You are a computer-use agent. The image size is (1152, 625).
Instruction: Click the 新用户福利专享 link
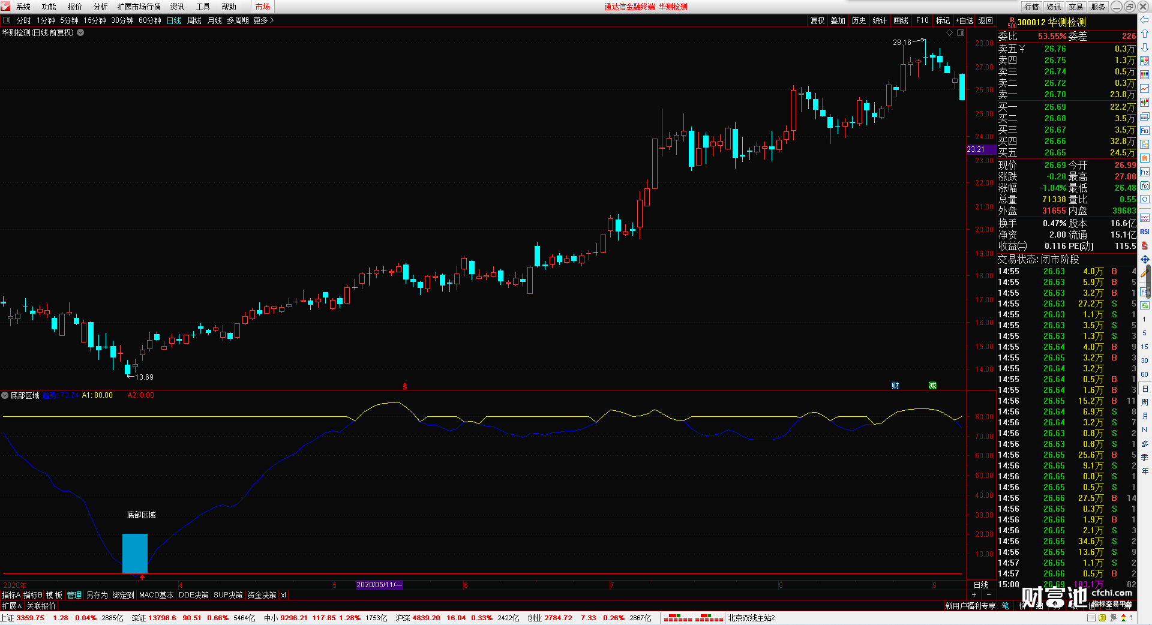point(970,606)
